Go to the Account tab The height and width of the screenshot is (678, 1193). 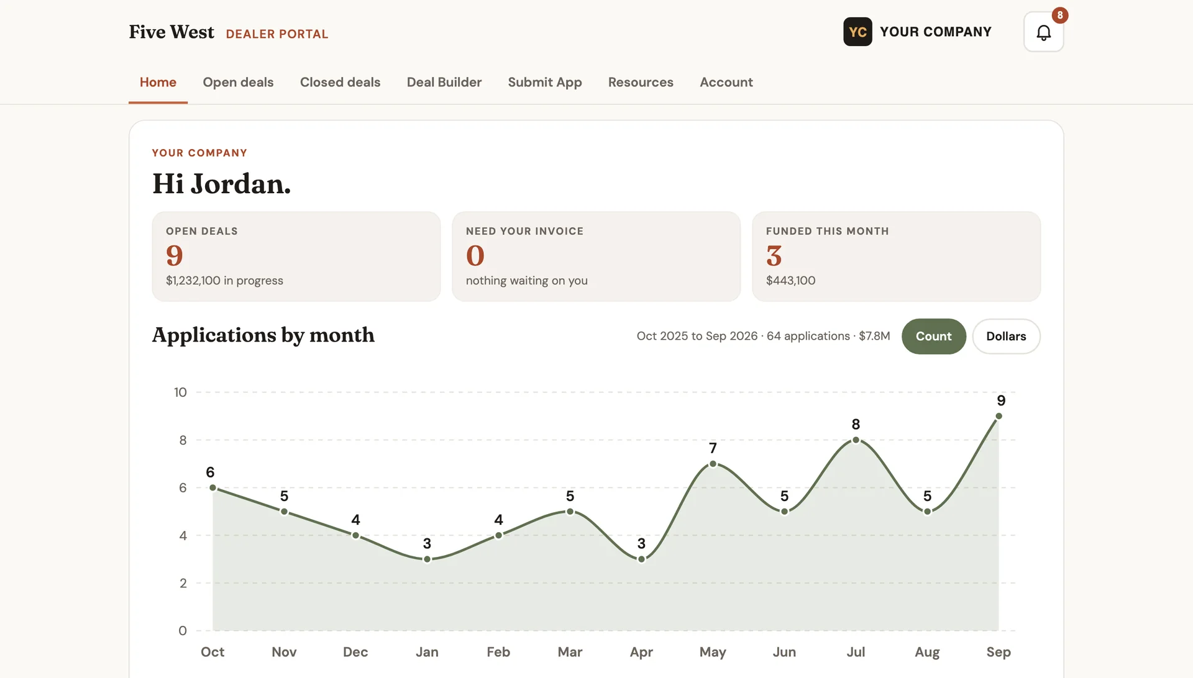[x=726, y=82]
